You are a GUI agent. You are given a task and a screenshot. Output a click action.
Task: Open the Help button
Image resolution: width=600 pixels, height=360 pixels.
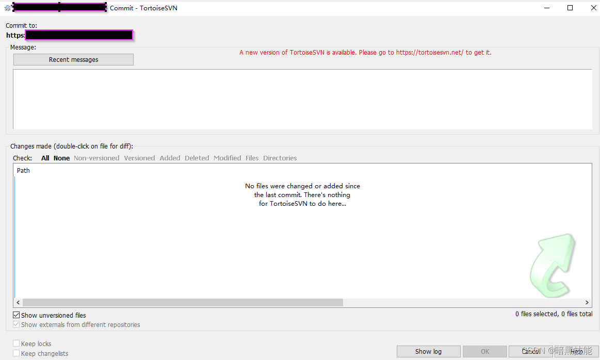(577, 352)
